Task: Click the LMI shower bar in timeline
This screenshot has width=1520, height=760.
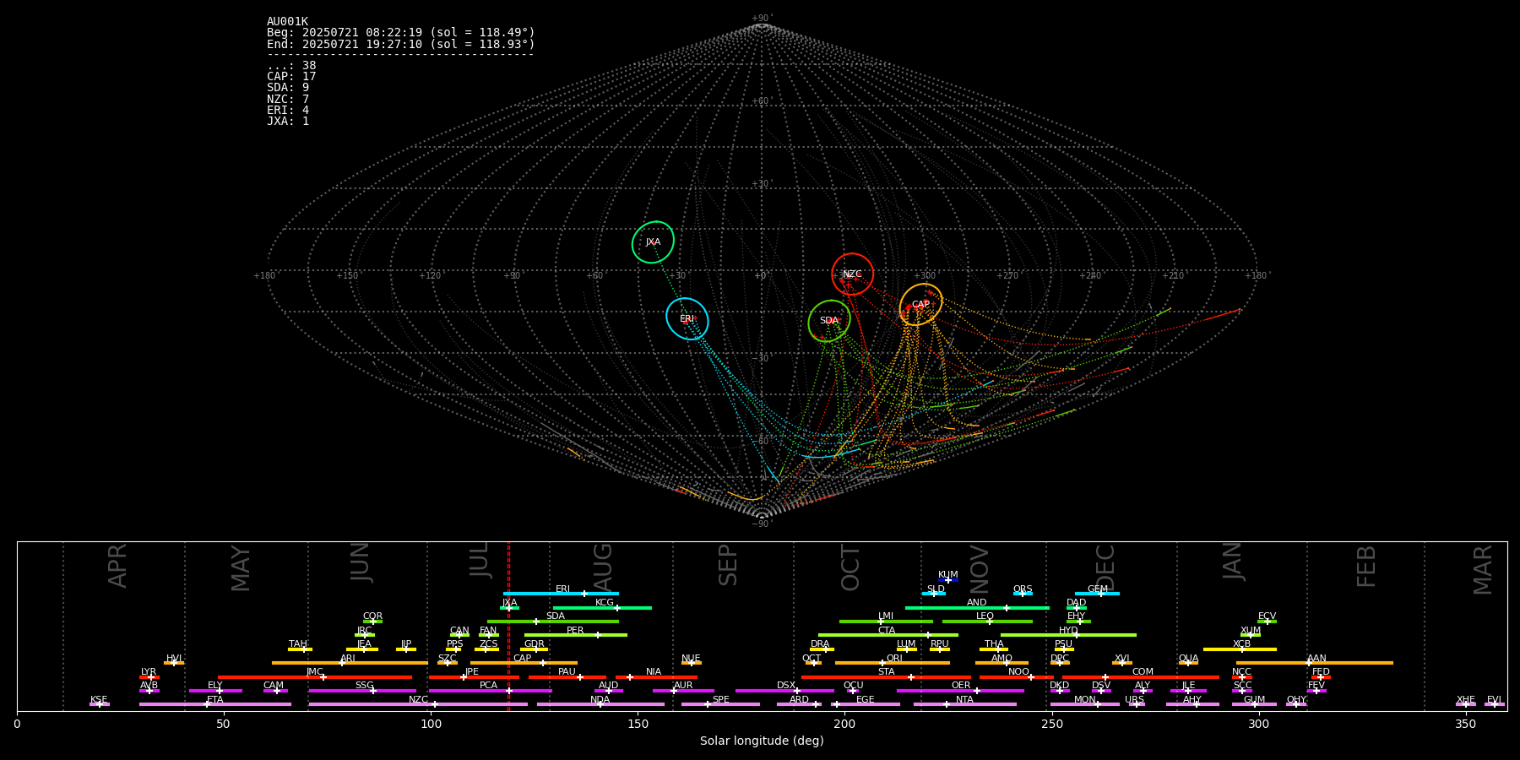Action: coord(886,622)
